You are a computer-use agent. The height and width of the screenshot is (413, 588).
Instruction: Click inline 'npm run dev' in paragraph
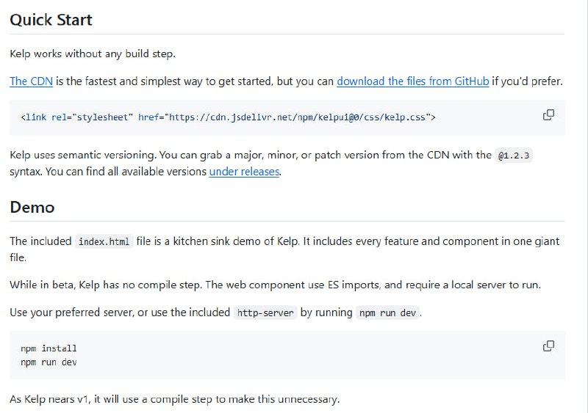pos(388,313)
